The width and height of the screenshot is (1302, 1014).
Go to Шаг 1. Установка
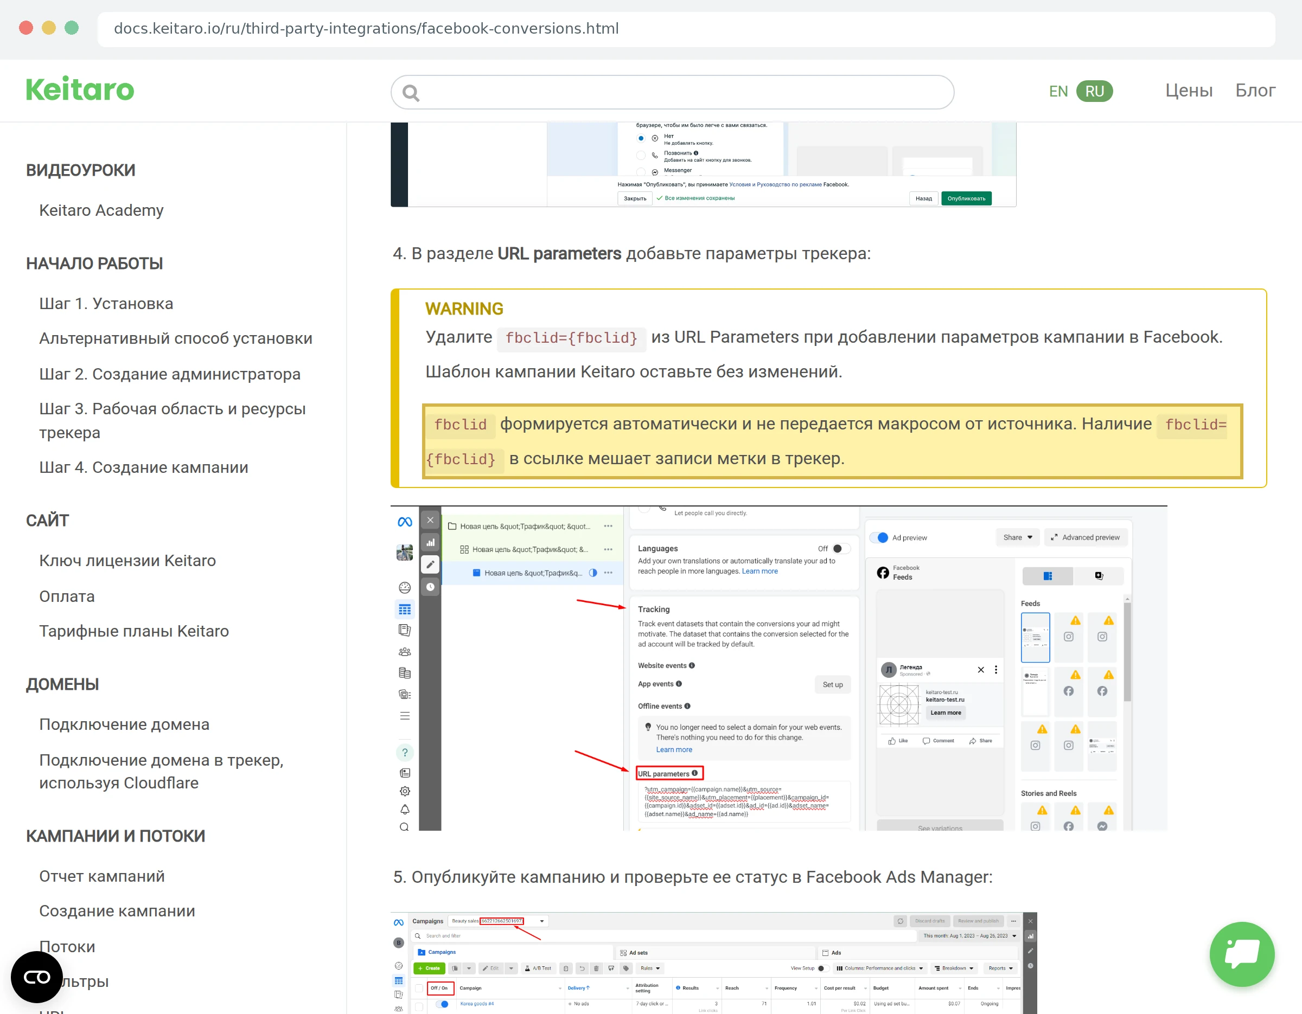click(x=106, y=304)
